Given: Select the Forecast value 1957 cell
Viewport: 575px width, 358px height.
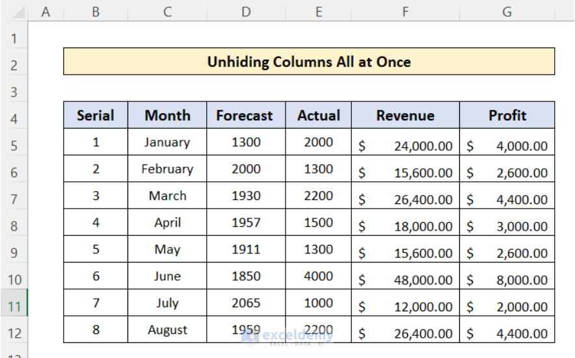Looking at the screenshot, I should [245, 223].
